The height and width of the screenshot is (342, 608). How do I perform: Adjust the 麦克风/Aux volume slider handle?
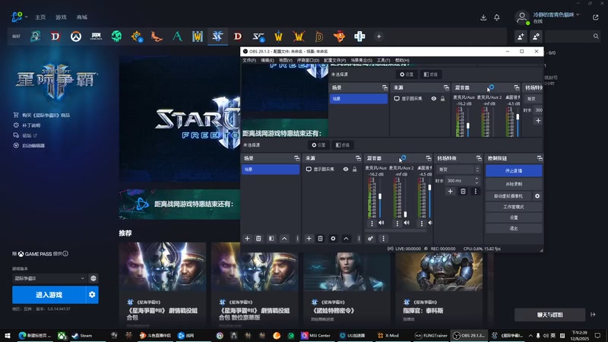380,197
